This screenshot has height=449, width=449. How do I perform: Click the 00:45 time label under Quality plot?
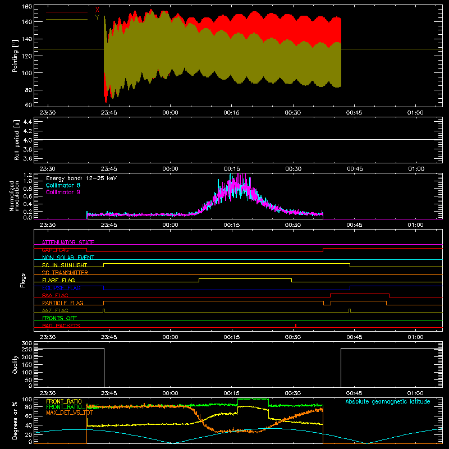pyautogui.click(x=354, y=393)
